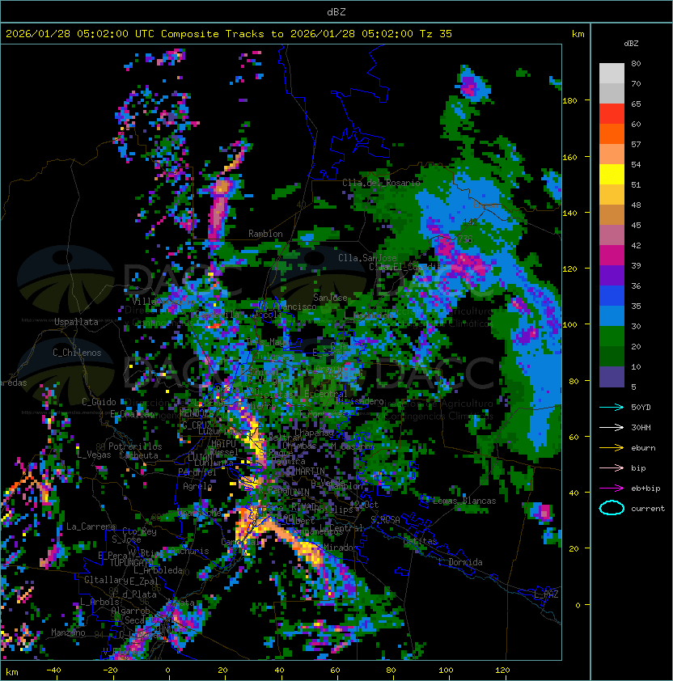
Task: Click the 'current' legend label
Action: pyautogui.click(x=648, y=509)
